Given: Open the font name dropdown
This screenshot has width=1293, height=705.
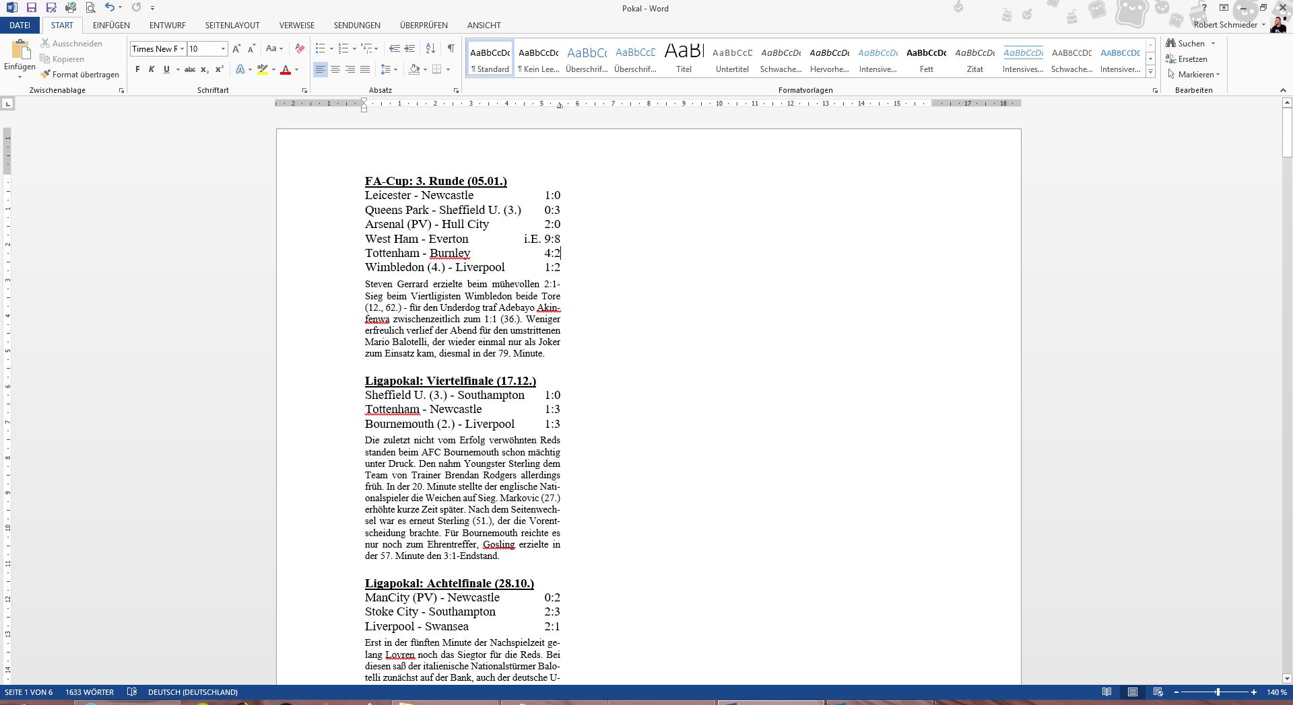Looking at the screenshot, I should coord(182,48).
